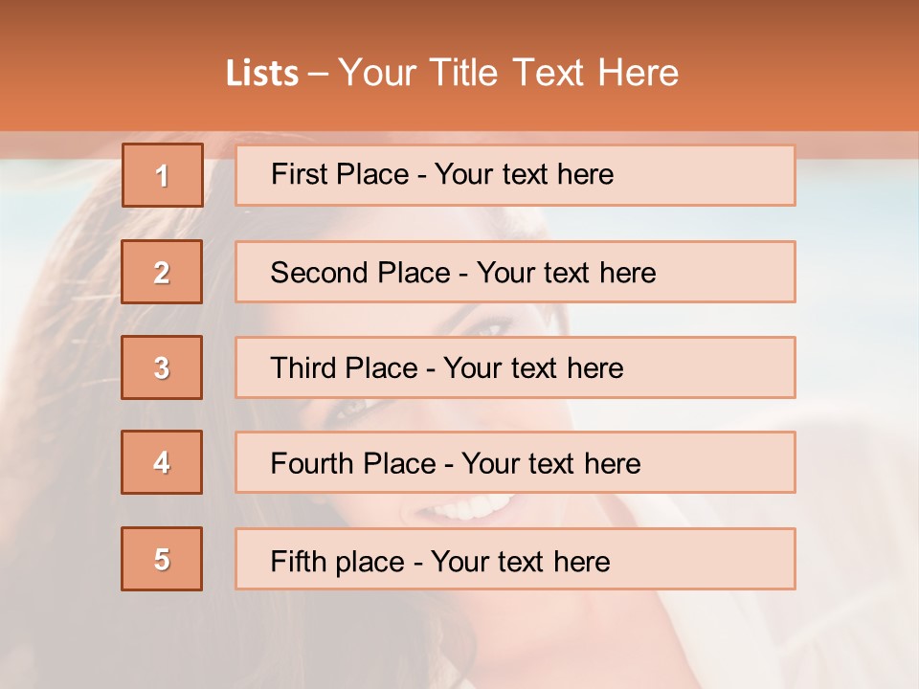The height and width of the screenshot is (689, 919).
Task: Select the Second Place text field
Action: click(x=515, y=272)
